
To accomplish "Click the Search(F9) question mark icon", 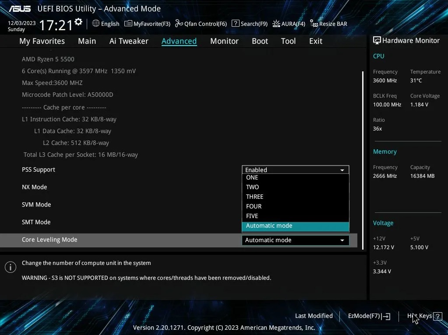I will (235, 23).
